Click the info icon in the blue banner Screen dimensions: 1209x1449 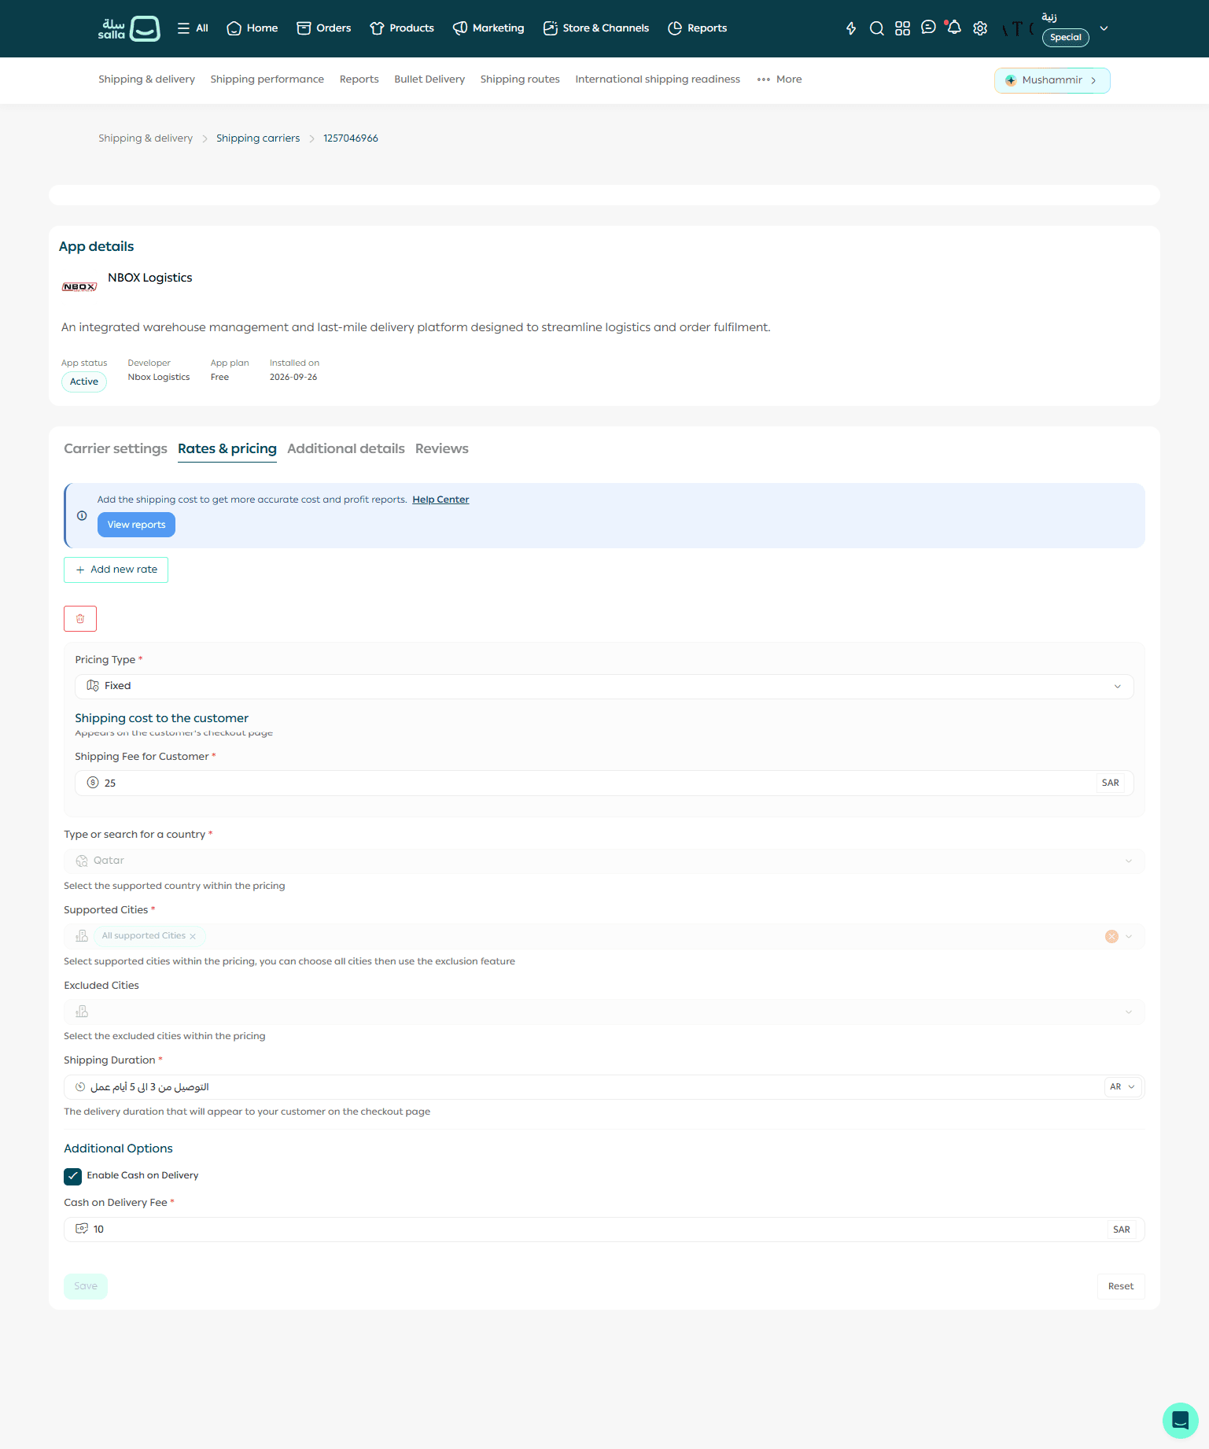82,516
